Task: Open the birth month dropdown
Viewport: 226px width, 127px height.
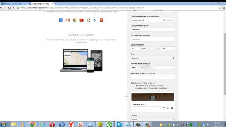Action: point(150,49)
